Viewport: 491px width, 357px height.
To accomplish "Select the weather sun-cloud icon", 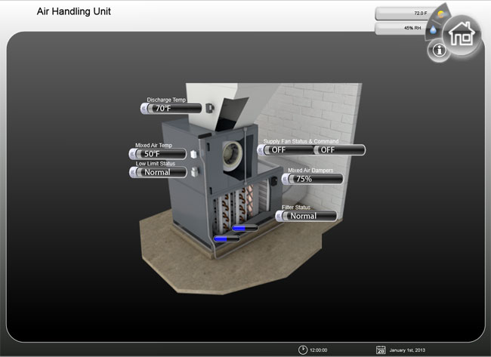I will (x=442, y=14).
